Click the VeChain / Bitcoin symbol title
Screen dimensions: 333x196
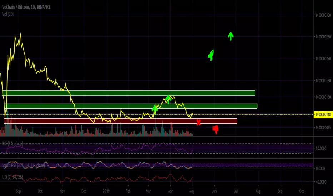(26, 7)
